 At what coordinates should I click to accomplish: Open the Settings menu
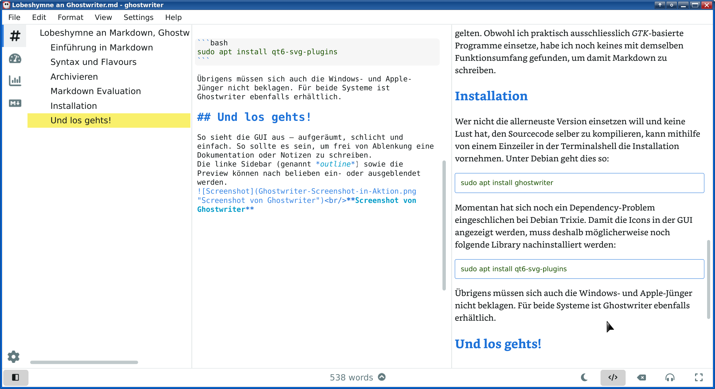pos(138,17)
